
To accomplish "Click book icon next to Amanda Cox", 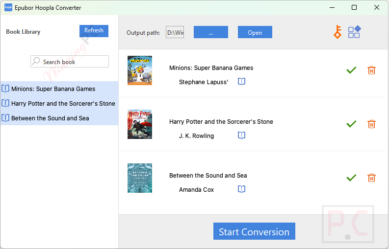I will click(242, 189).
